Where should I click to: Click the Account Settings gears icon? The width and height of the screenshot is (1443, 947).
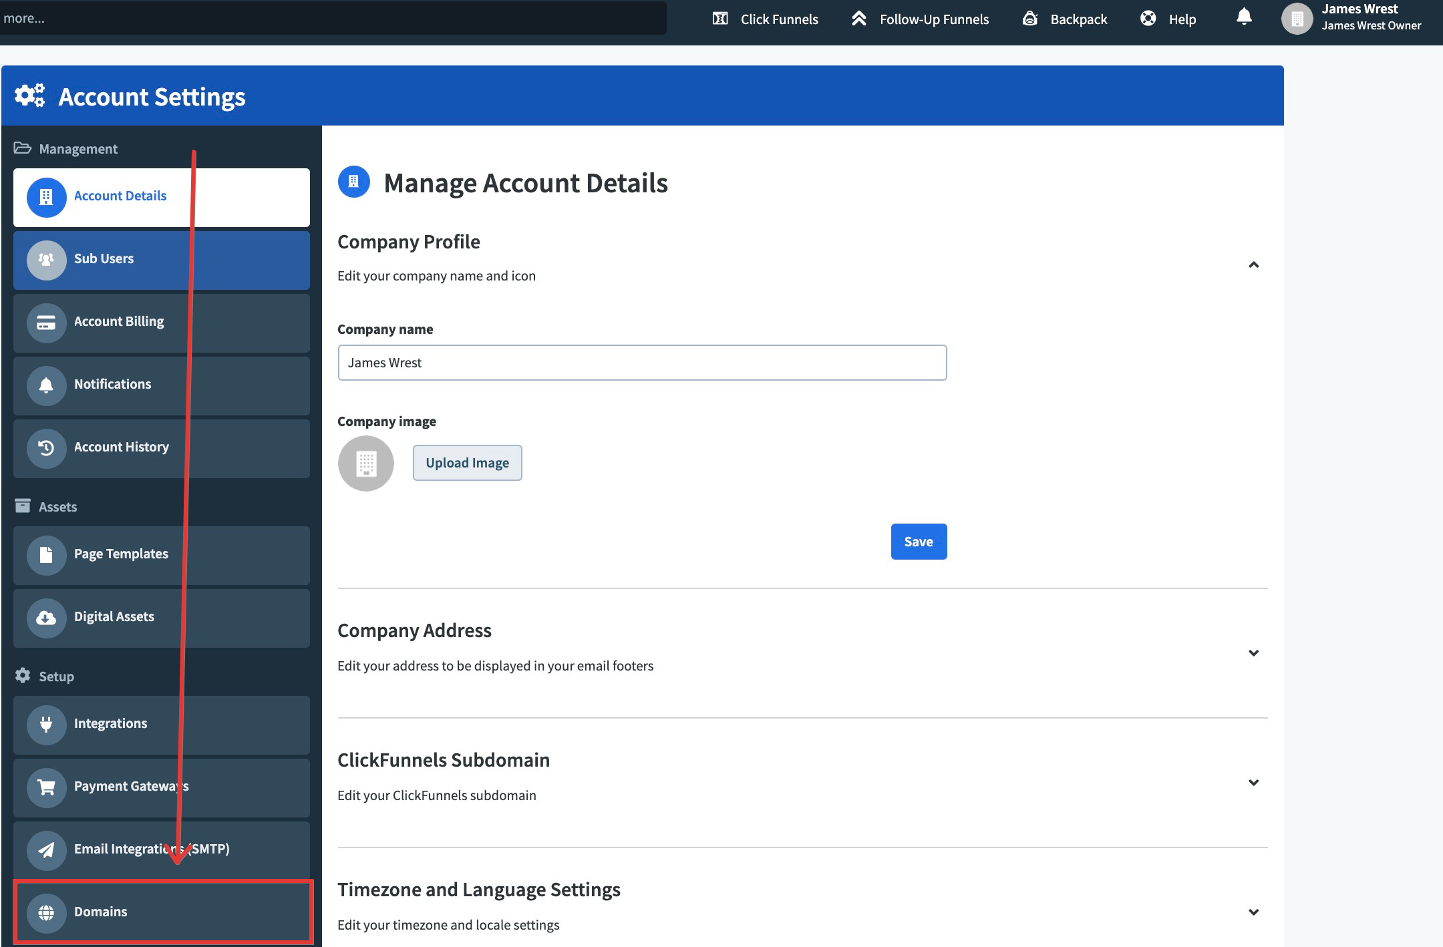30,96
